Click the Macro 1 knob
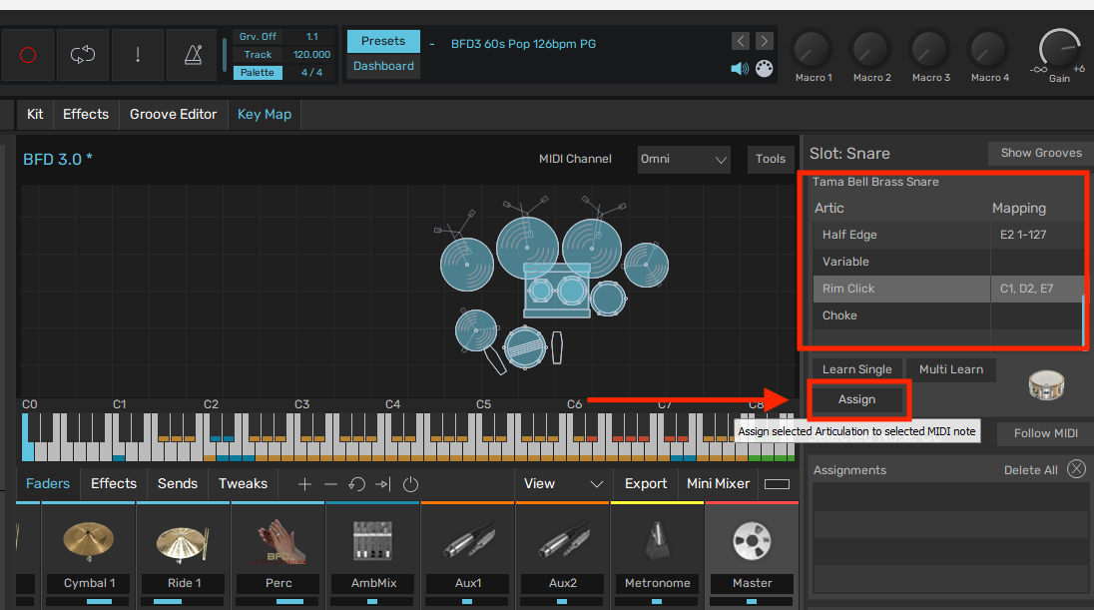This screenshot has height=610, width=1094. (813, 50)
